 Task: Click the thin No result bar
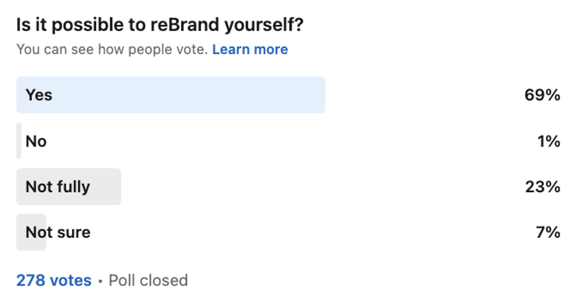point(18,141)
